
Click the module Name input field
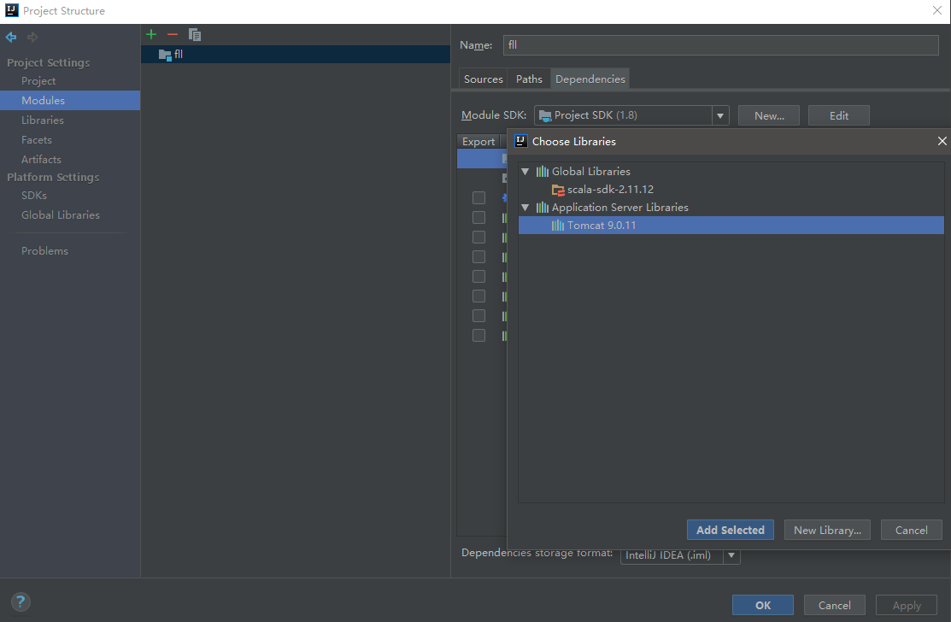(720, 45)
